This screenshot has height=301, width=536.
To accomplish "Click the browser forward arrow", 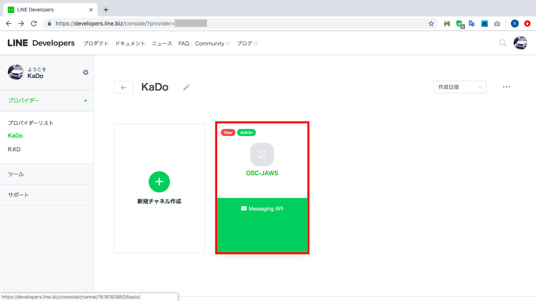I will [x=21, y=24].
